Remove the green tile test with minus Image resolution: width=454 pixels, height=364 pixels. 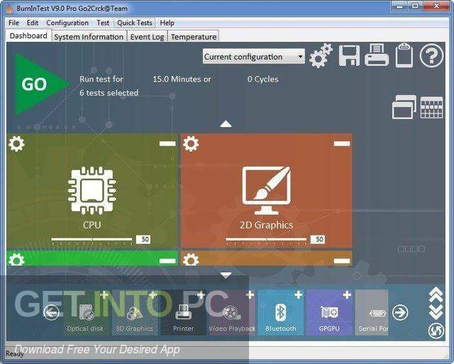[x=167, y=261]
